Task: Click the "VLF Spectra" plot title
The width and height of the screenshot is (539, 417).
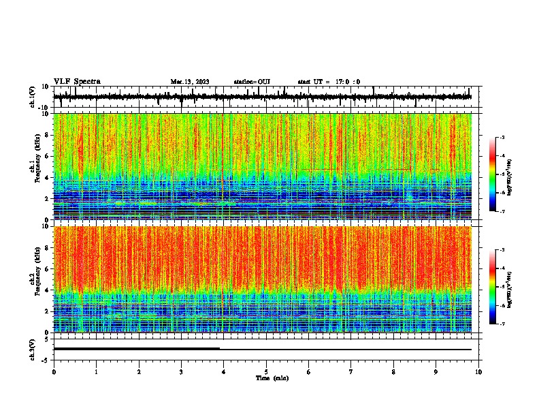Action: coord(77,82)
